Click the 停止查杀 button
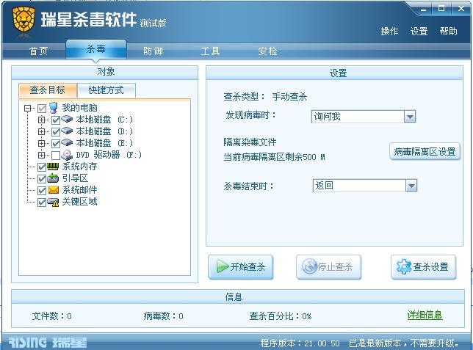The width and height of the screenshot is (473, 350). pyautogui.click(x=329, y=267)
